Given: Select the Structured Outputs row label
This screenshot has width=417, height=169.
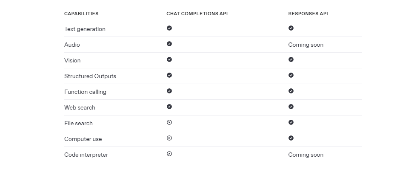Looking at the screenshot, I should pyautogui.click(x=90, y=76).
